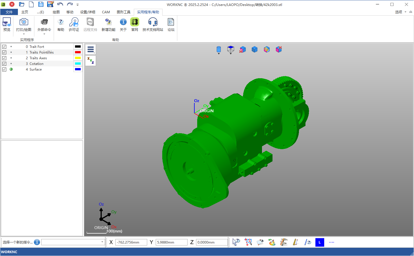Image resolution: width=414 pixels, height=256 pixels.
Task: Open the quick access toolbar customize arrow
Action: tap(78, 5)
